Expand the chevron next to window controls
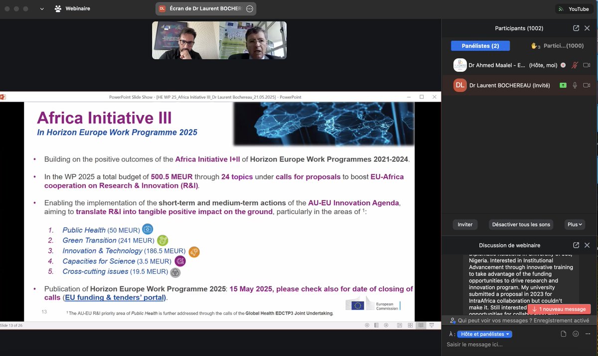 (x=42, y=9)
